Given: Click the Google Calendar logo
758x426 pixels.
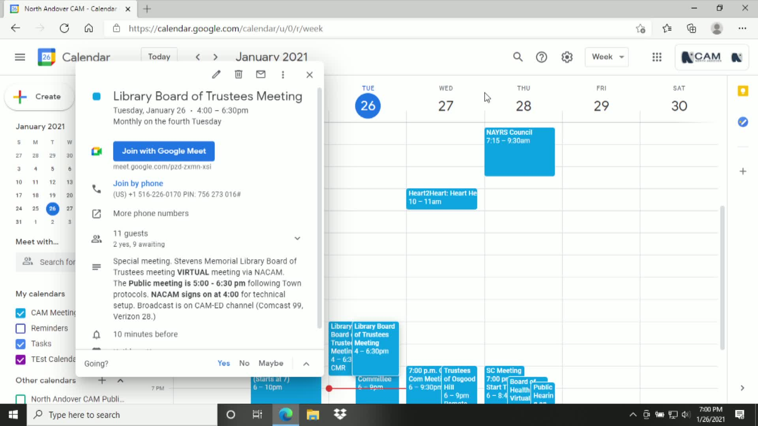Looking at the screenshot, I should 47,57.
